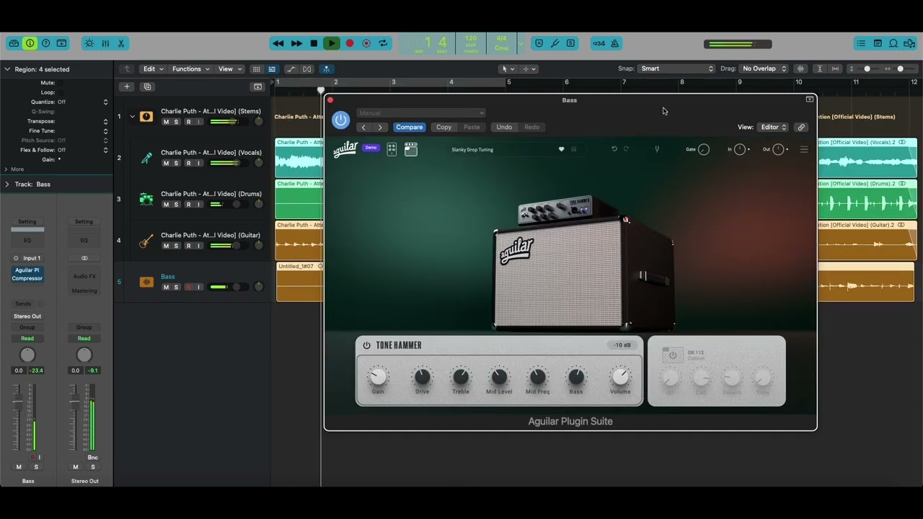
Task: Open the media Browsers icon
Action: coord(909,43)
